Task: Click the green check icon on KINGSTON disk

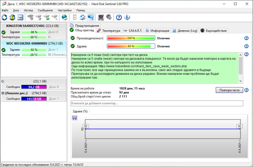Action: click(3, 32)
